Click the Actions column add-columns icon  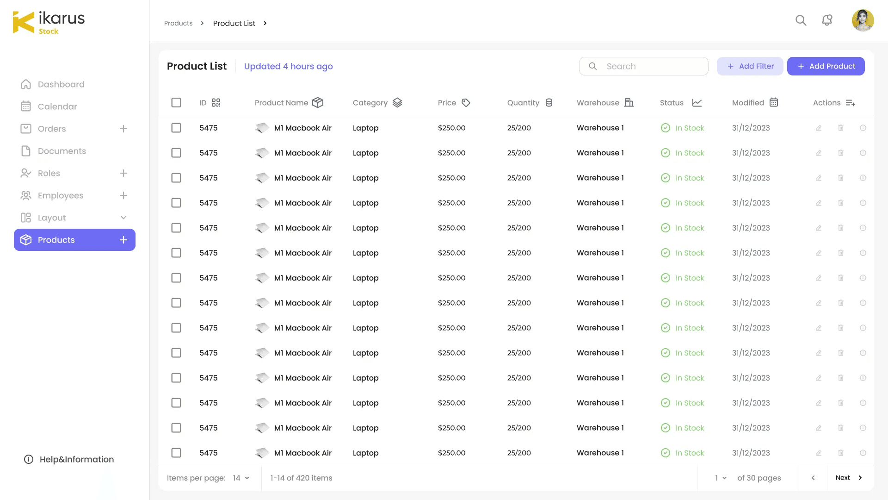coord(850,103)
